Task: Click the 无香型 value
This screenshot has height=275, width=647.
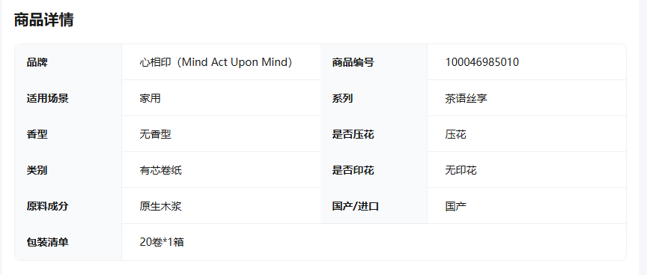Action: click(155, 134)
